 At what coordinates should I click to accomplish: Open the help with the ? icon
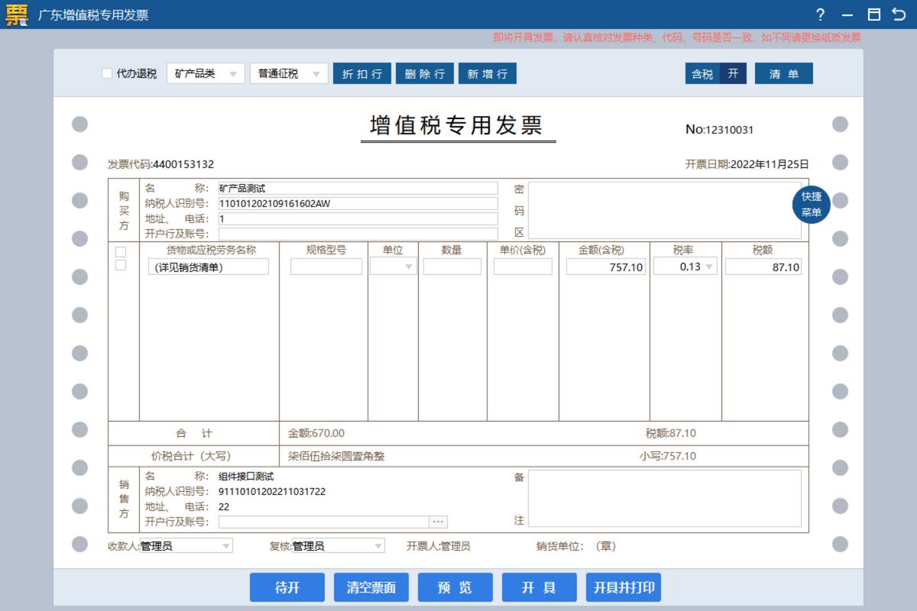(x=820, y=15)
